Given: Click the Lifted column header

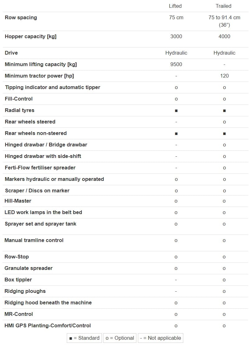Looking at the screenshot, I should (175, 6).
